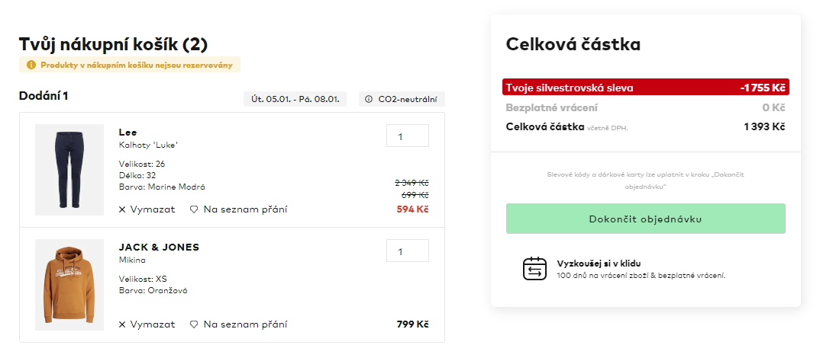Click the calendar return icon beside Vyzkoušej si v klidu
Screen dimensions: 820x361
click(x=534, y=269)
